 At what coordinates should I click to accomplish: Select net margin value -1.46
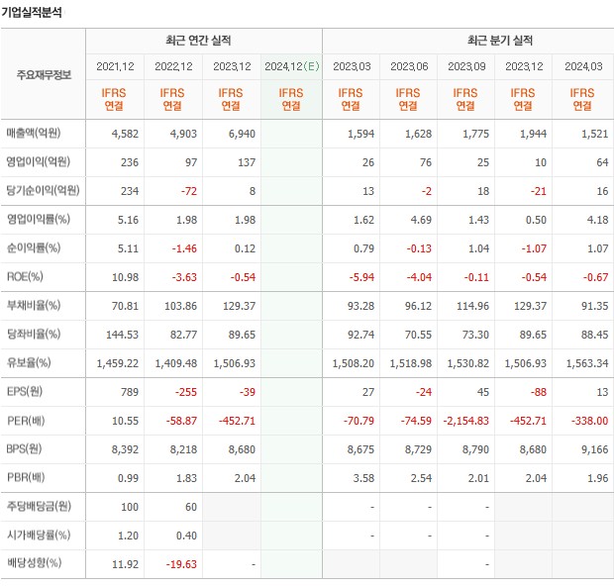[x=184, y=248]
